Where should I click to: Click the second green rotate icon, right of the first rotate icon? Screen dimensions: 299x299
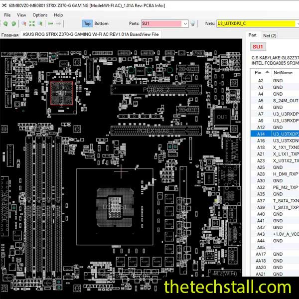coord(13,23)
